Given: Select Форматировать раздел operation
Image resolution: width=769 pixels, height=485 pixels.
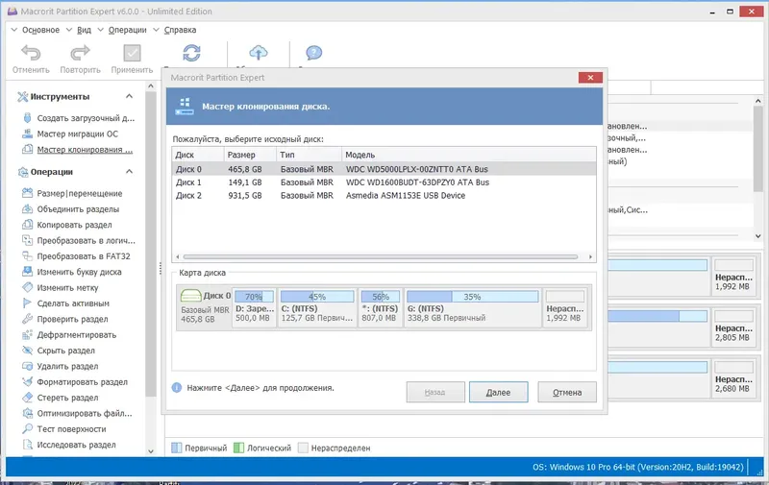Looking at the screenshot, I should 82,381.
